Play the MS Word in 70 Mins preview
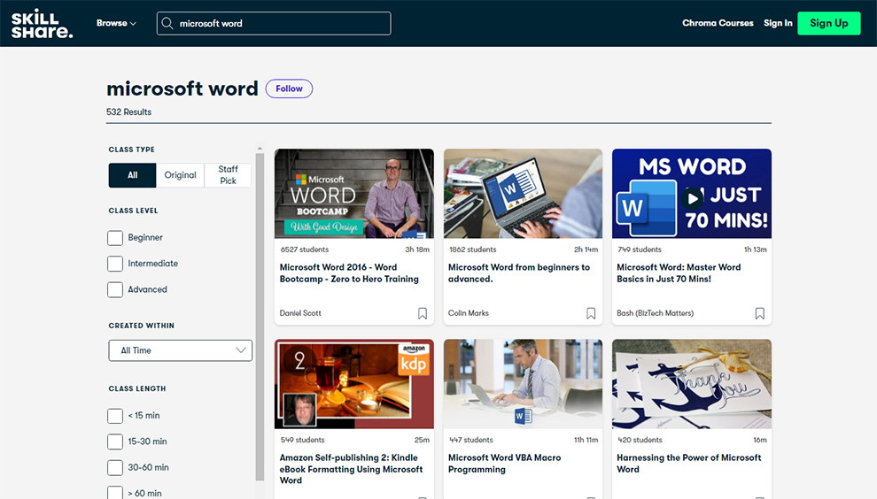This screenshot has height=499, width=877. (x=693, y=198)
